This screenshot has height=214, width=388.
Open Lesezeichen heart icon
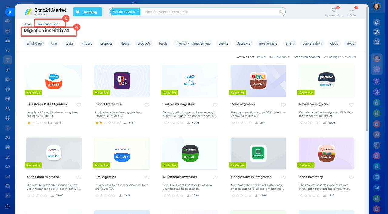tap(334, 10)
